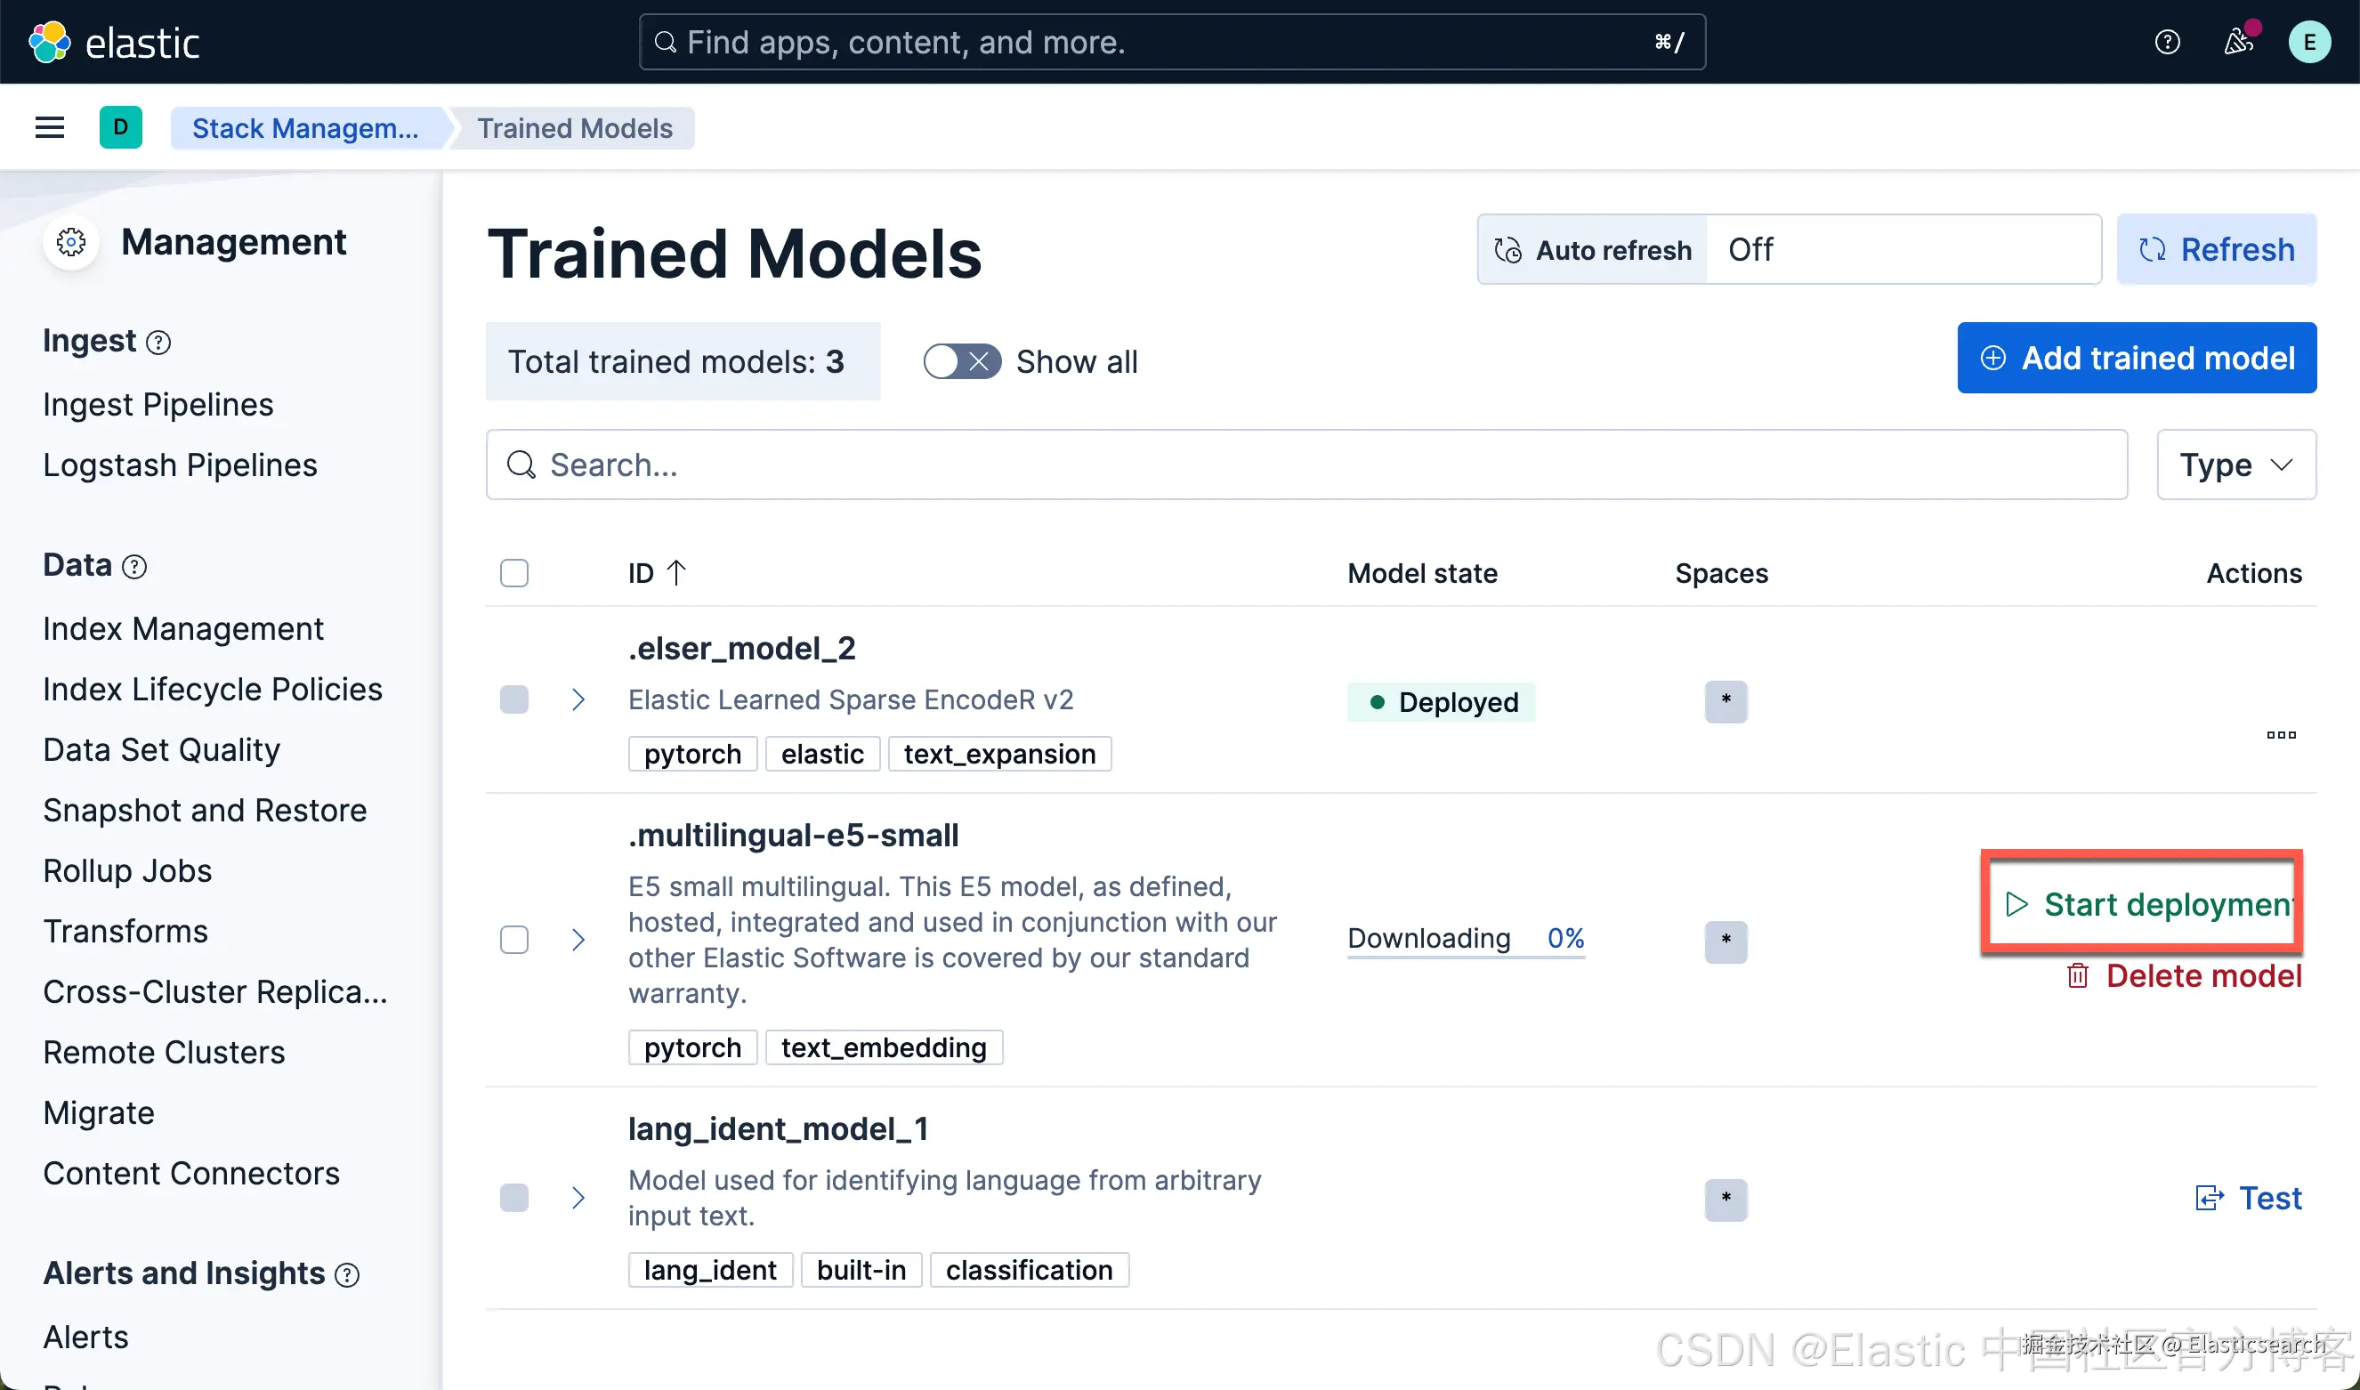Screen dimensions: 2360x1390
Task: Expand the lang_ident_model_1 row details
Action: (578, 1198)
